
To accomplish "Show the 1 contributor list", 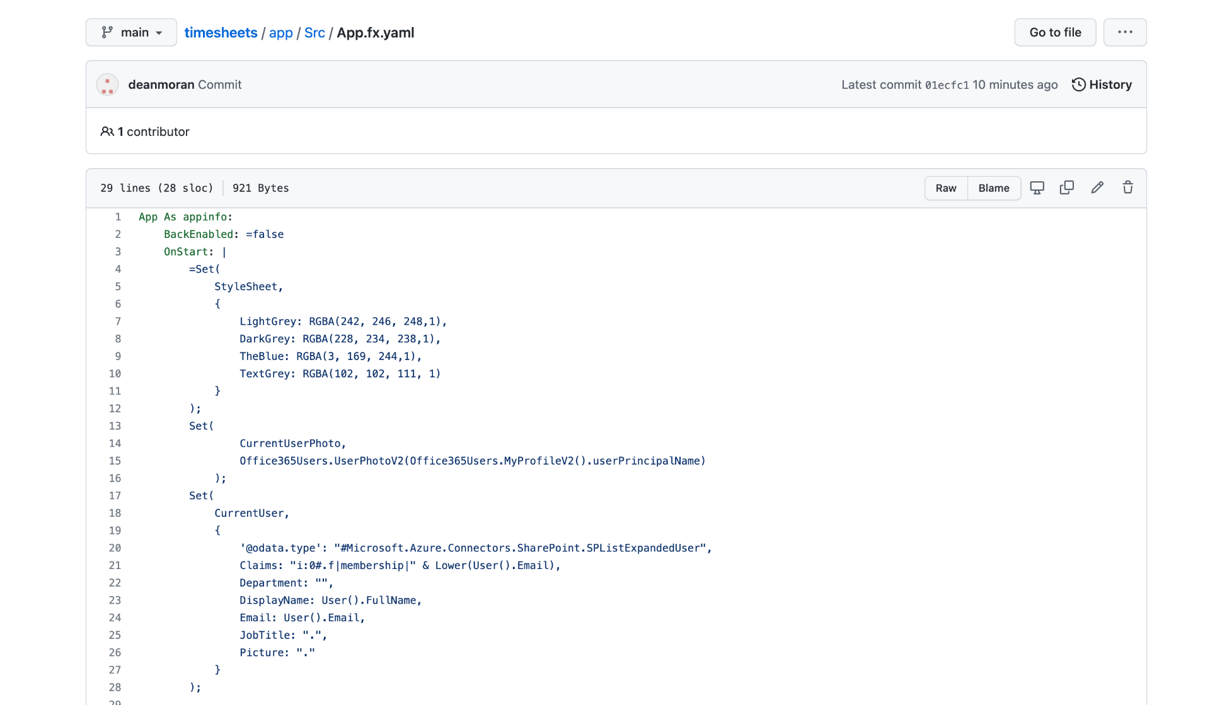I will click(x=145, y=132).
